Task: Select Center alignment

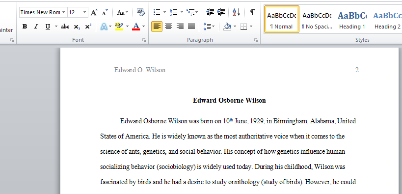Action: click(x=168, y=26)
